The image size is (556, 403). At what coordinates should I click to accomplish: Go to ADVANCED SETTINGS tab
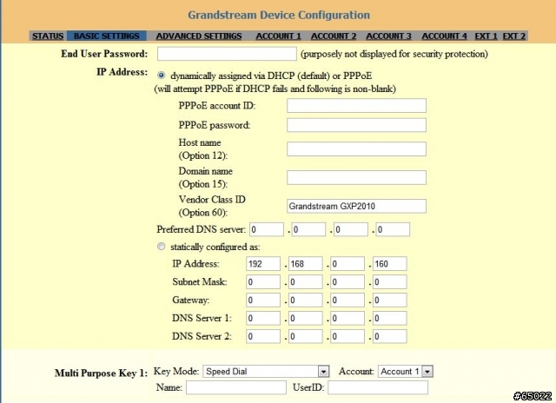(199, 36)
